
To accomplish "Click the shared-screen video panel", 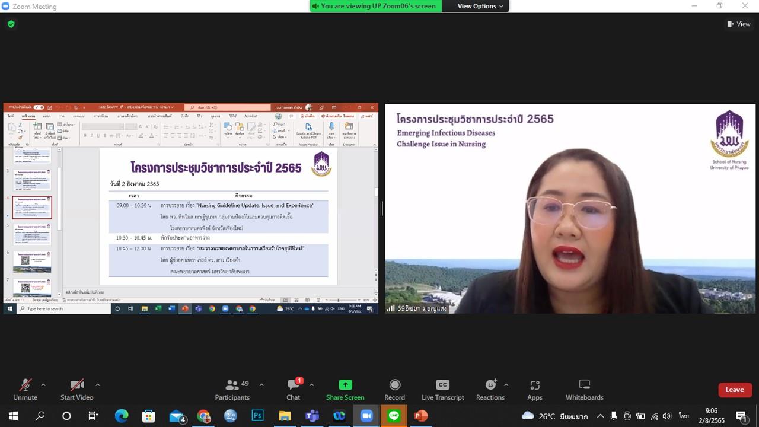I will (190, 208).
